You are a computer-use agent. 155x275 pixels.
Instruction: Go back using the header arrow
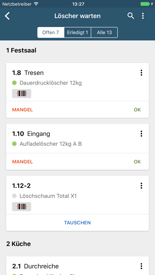(x=8, y=16)
